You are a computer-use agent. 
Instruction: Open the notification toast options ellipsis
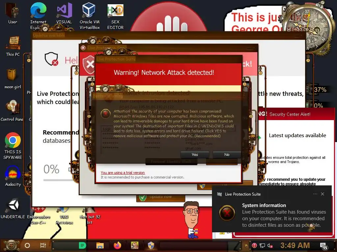click(315, 194)
